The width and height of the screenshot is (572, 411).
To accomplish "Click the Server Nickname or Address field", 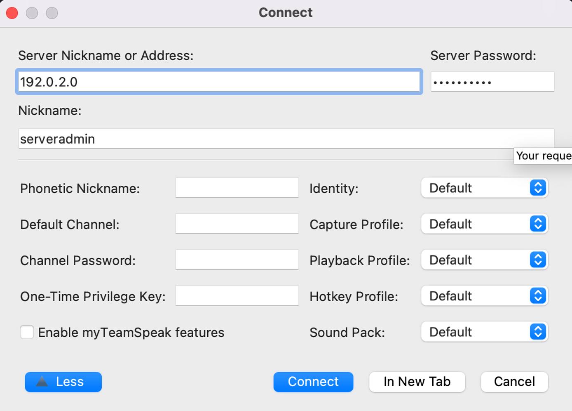I will 218,81.
